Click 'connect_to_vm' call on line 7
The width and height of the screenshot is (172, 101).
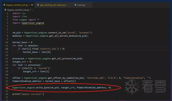click(57, 33)
